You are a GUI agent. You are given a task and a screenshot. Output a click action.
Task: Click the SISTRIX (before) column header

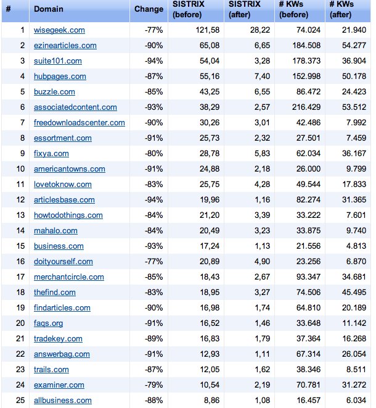pos(189,10)
